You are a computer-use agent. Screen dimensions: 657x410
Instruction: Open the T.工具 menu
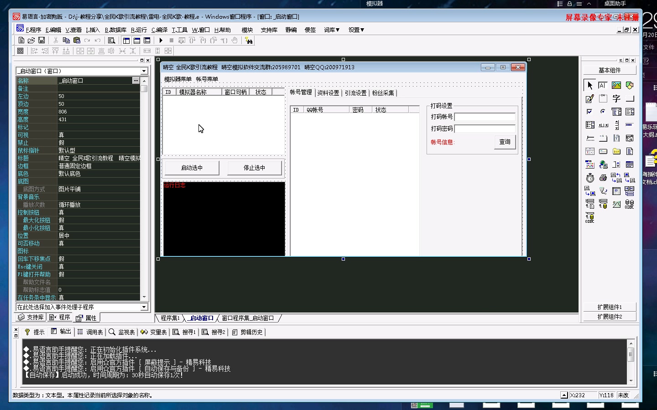tap(179, 30)
